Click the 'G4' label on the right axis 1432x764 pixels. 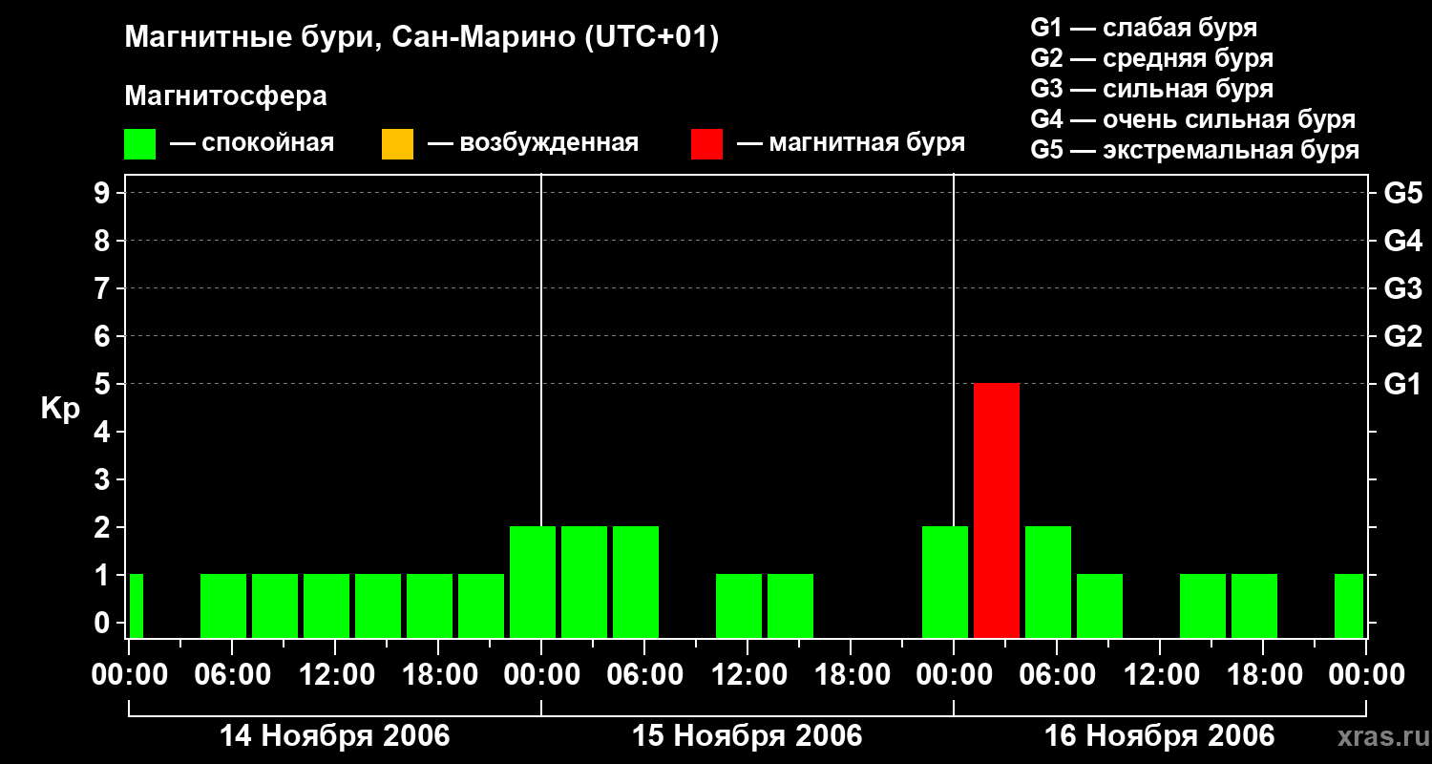coord(1402,241)
